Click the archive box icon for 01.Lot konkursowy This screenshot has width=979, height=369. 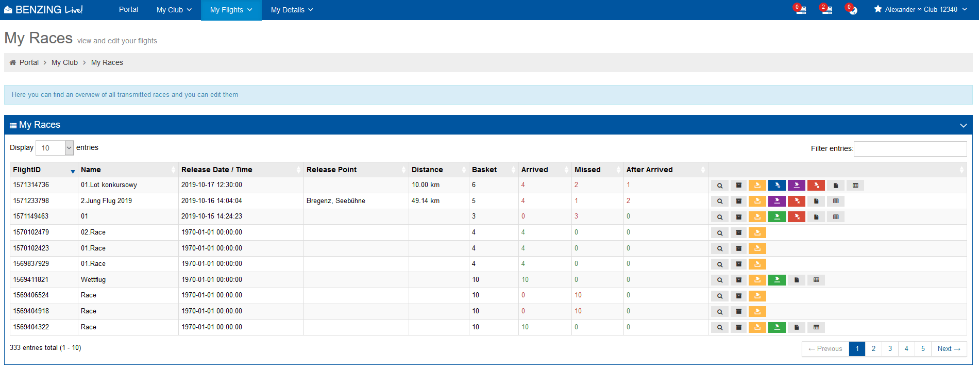click(x=738, y=186)
